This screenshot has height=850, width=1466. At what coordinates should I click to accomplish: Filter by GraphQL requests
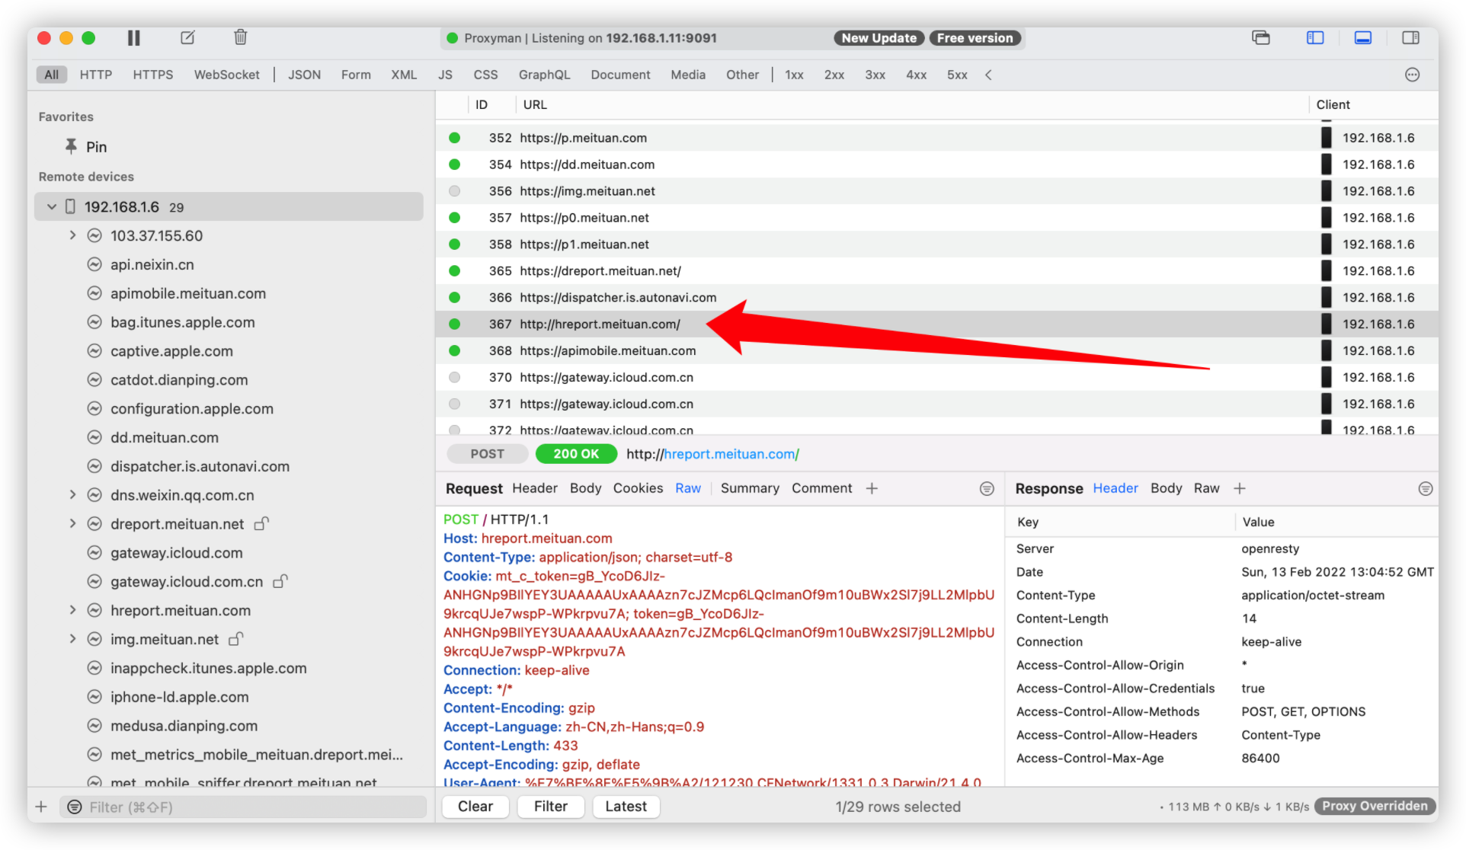(x=544, y=75)
